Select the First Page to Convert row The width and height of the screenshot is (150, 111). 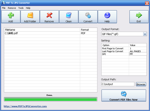pos(124,49)
